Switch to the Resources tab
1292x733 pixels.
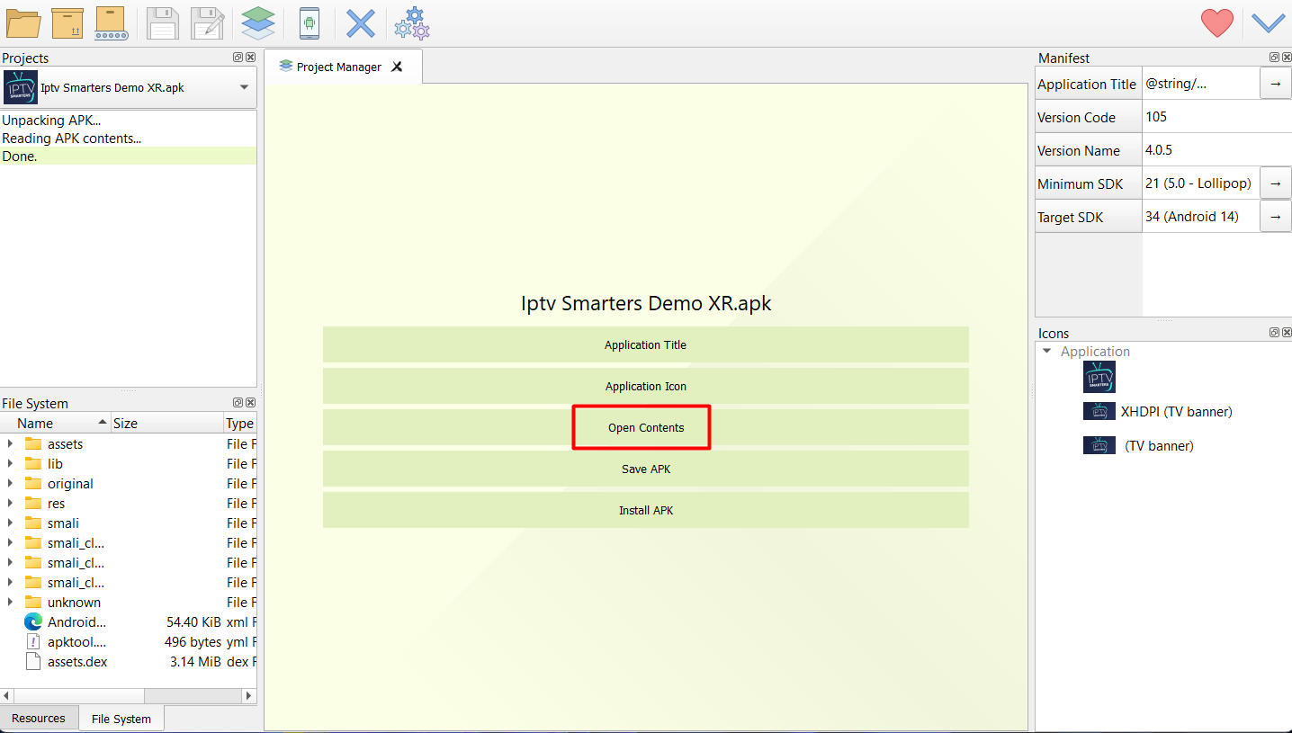click(x=39, y=719)
